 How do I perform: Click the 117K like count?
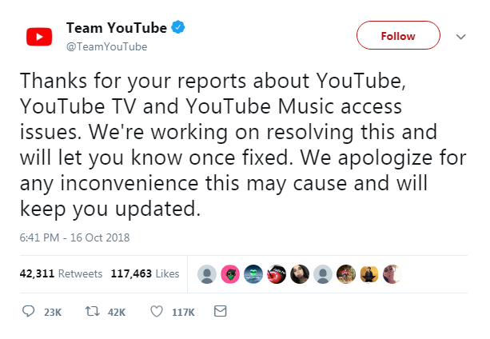click(183, 312)
